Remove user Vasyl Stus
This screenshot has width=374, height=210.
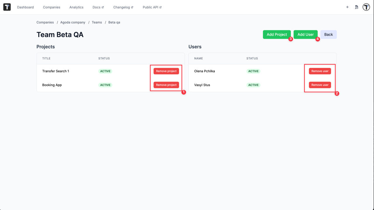(320, 85)
